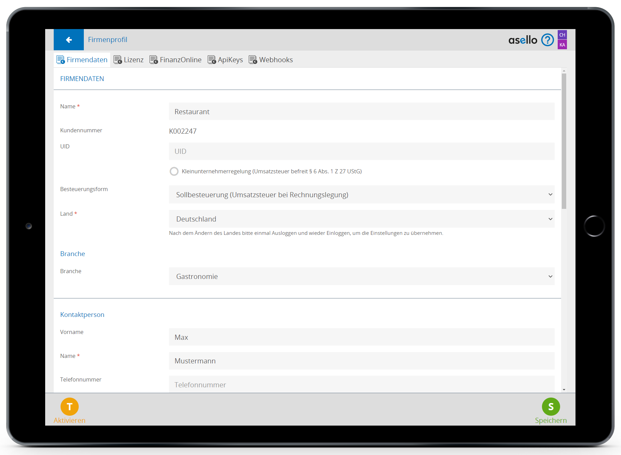
Task: Click the green Speichern S icon
Action: 551,406
